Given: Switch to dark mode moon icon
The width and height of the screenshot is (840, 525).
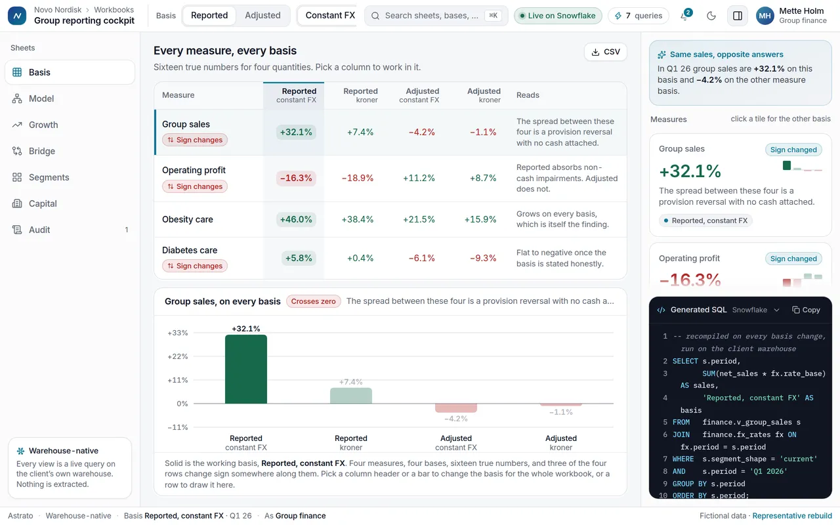Looking at the screenshot, I should coord(711,16).
